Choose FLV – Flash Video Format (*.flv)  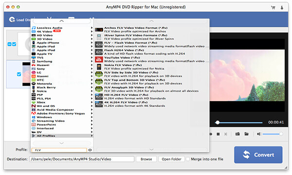coord(152,44)
